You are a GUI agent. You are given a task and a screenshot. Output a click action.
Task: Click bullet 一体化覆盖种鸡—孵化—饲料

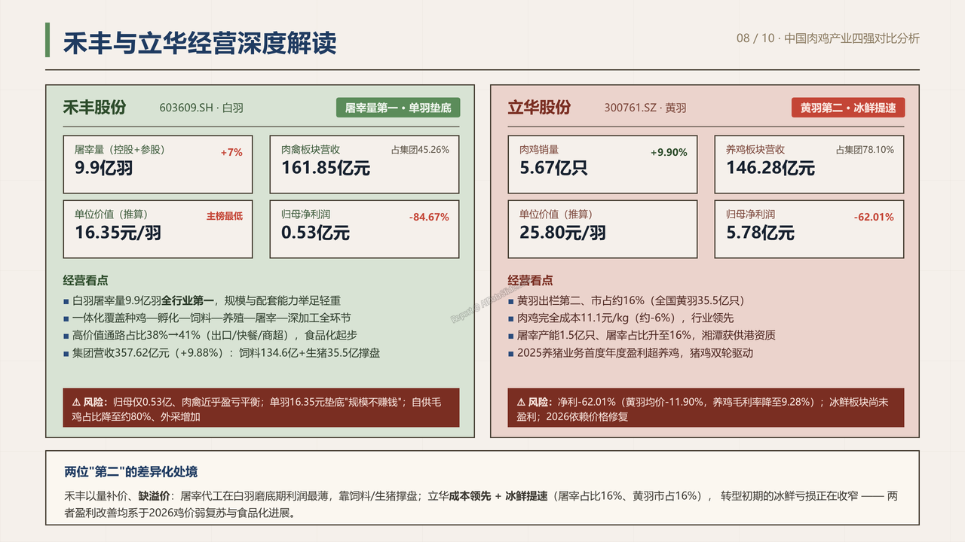[x=207, y=318]
